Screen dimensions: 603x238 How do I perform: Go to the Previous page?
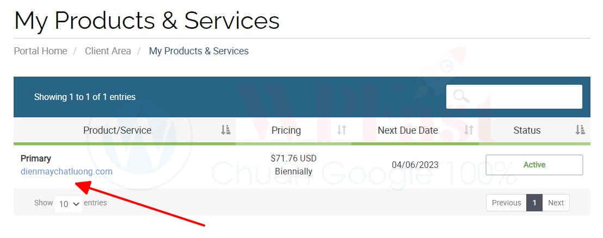tap(506, 203)
